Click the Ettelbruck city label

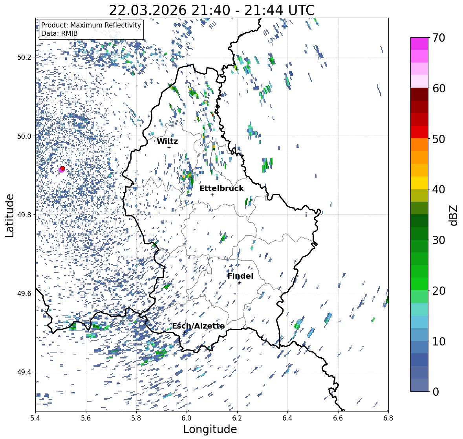pos(221,189)
